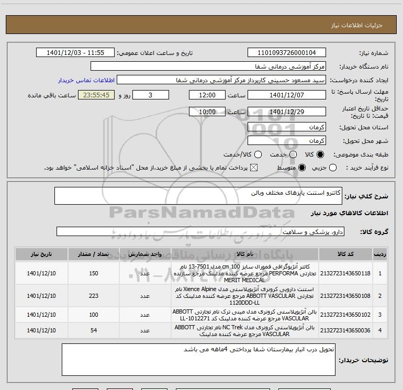The image size is (403, 390).
Task: Click the Xience Alpine stent item name
Action: [x=245, y=296]
